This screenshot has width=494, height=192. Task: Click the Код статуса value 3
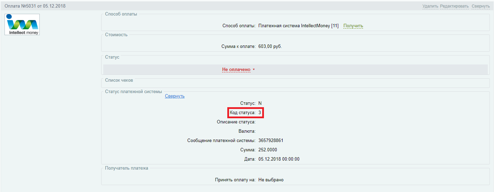pos(260,113)
